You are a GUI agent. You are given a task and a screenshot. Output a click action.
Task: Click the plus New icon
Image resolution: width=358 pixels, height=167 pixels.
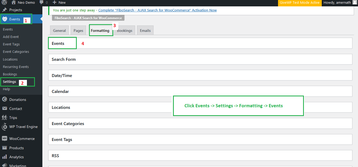pyautogui.click(x=54, y=2)
